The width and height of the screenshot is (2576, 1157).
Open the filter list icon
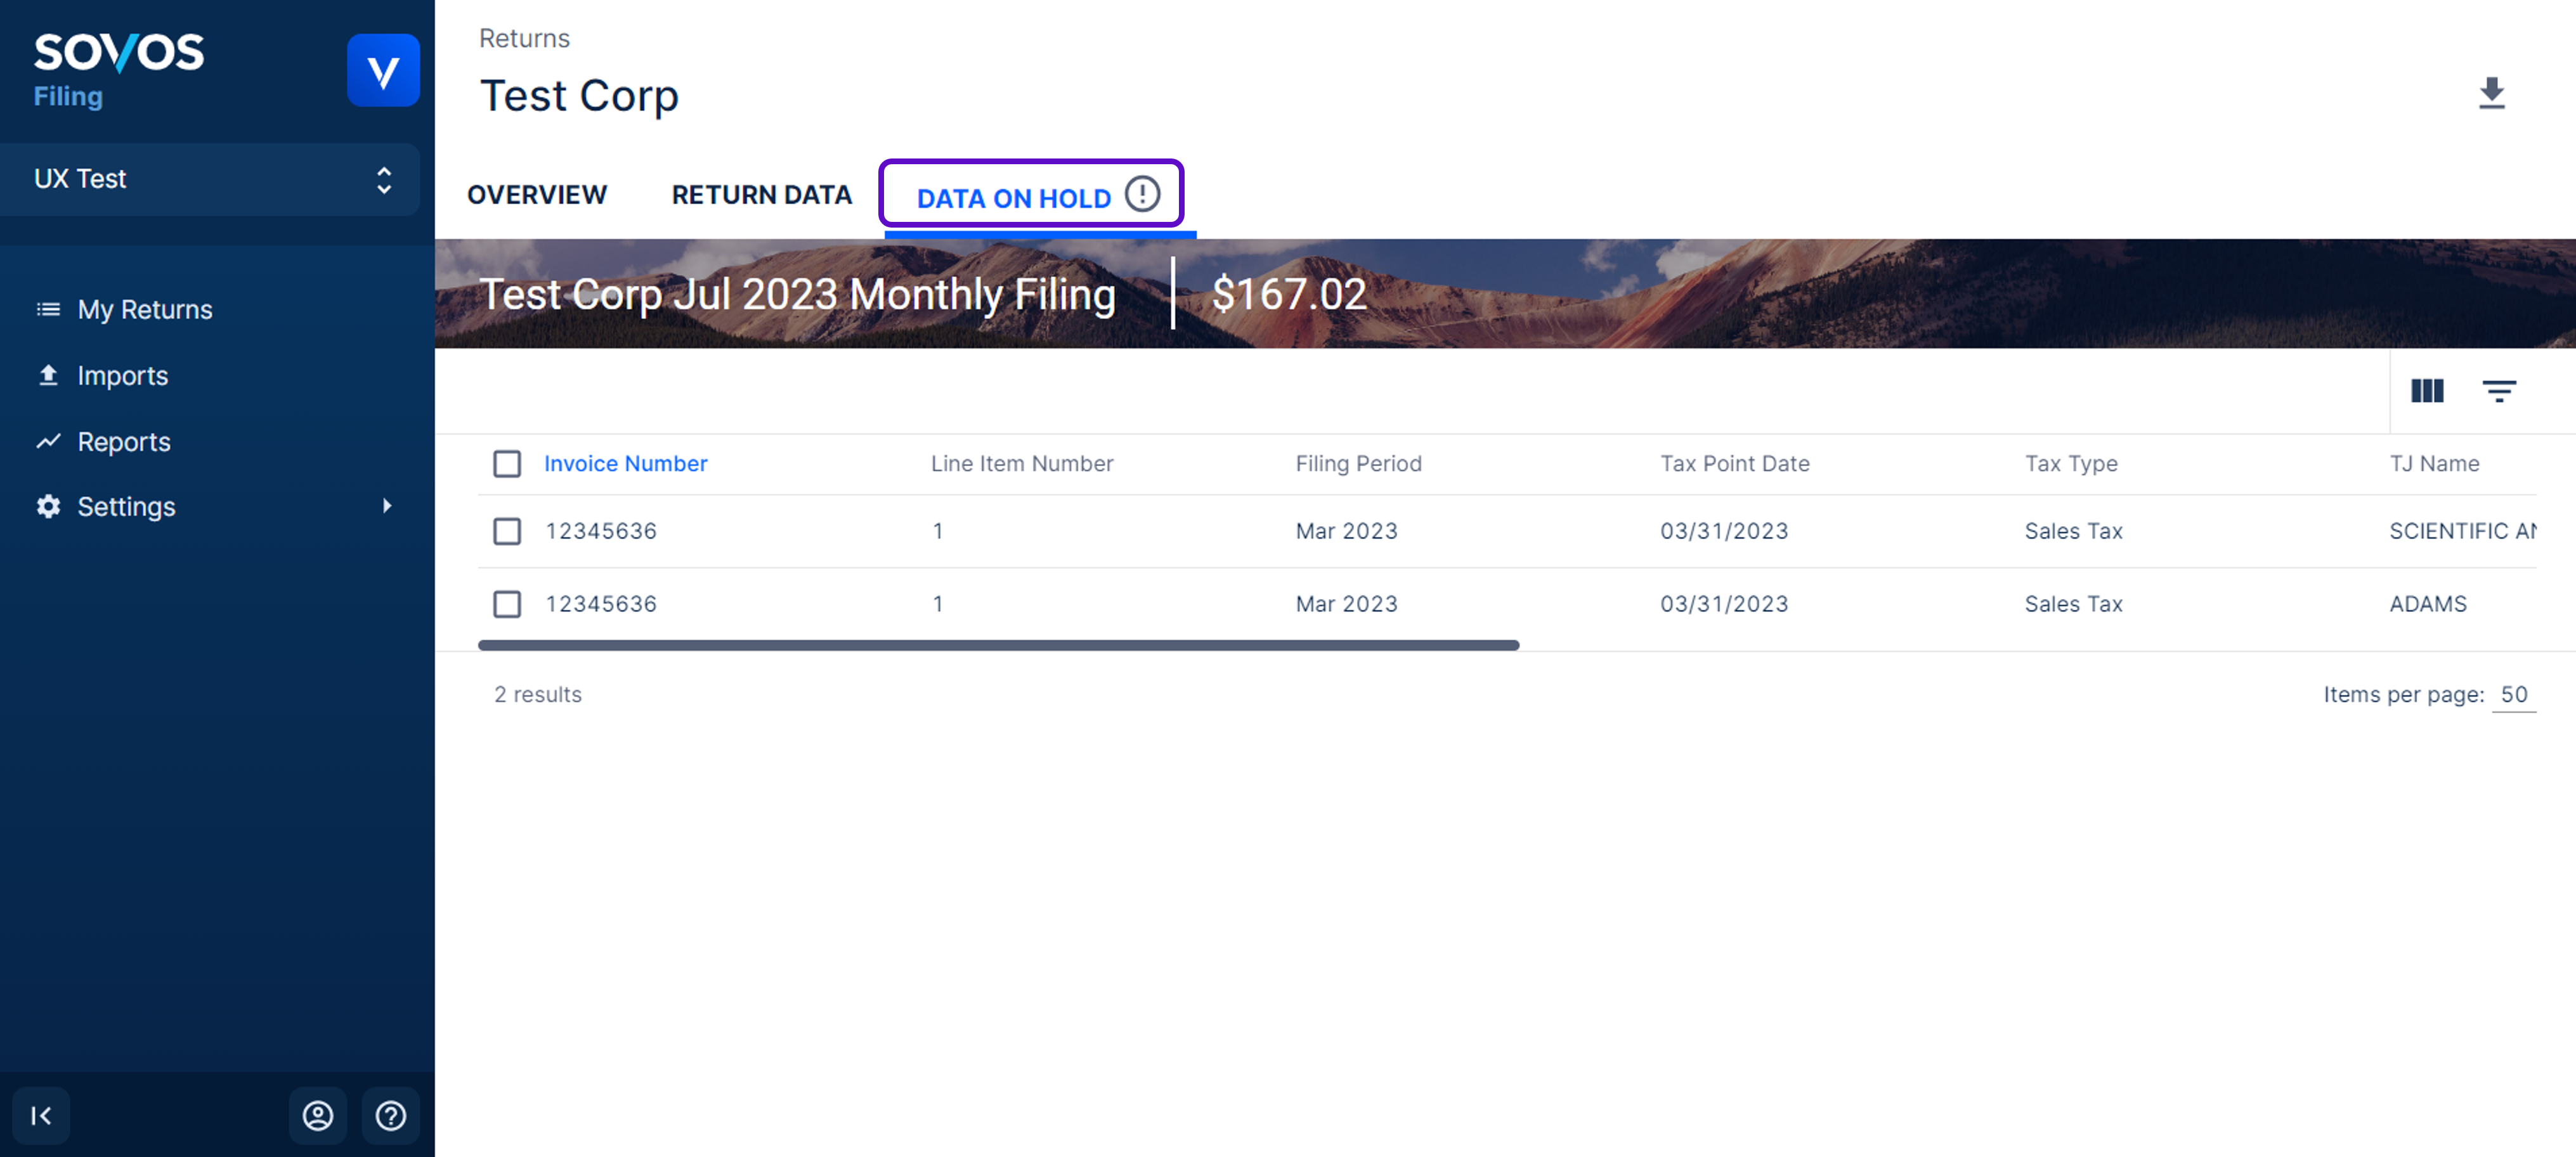click(x=2498, y=391)
